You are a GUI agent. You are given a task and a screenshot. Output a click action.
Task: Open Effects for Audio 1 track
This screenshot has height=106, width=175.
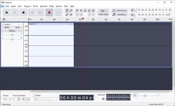12,31
